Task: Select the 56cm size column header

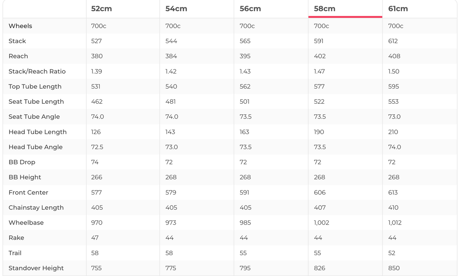Action: pyautogui.click(x=250, y=9)
